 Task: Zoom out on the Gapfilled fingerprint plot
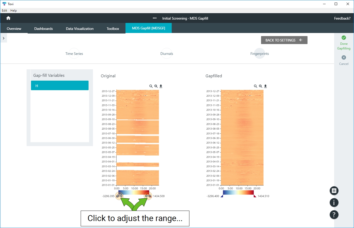(261, 86)
